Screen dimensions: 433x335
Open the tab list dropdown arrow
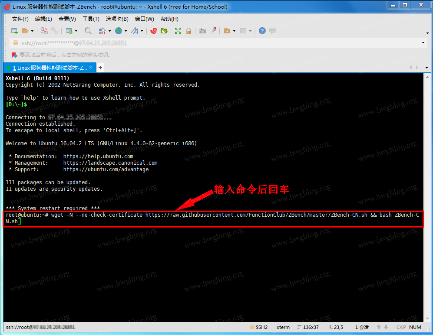(426, 68)
